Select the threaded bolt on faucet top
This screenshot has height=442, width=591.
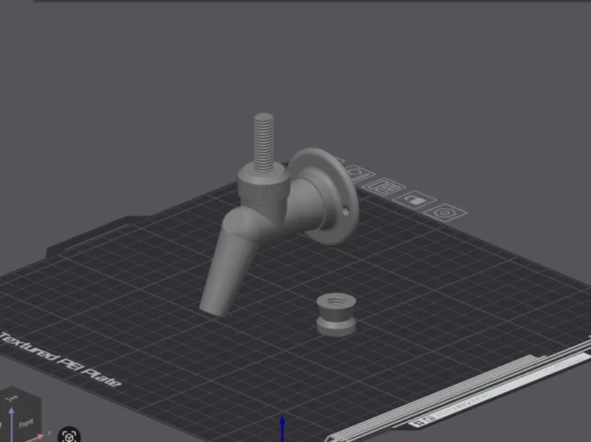[264, 142]
